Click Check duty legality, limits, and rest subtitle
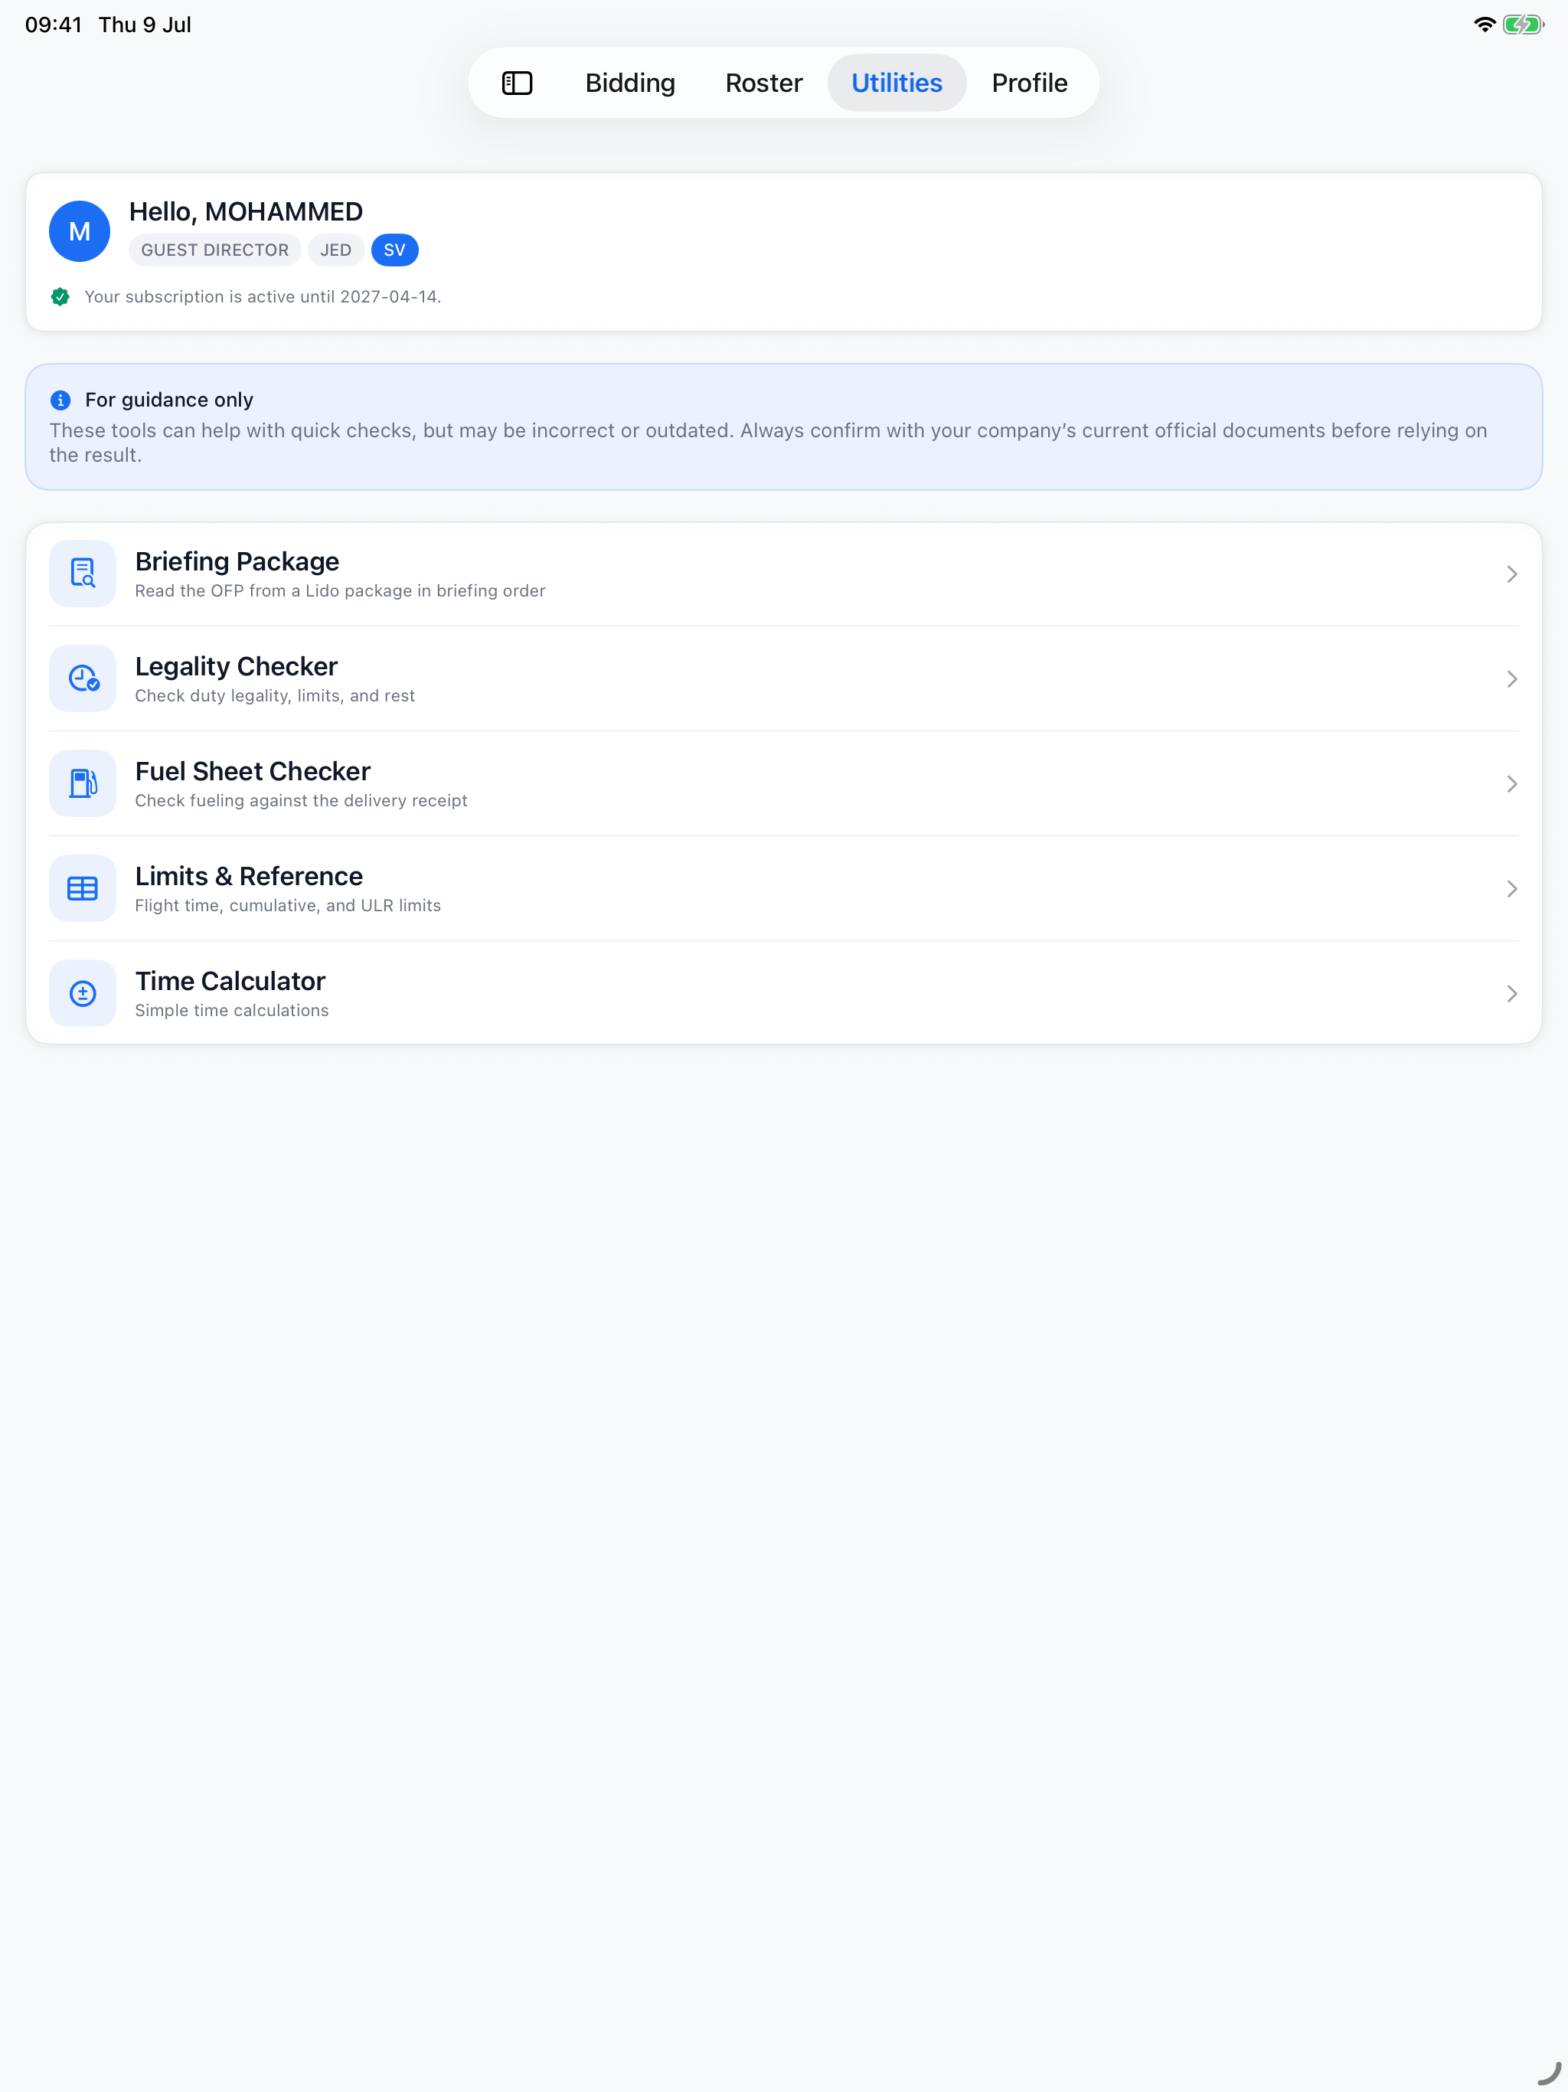This screenshot has height=2092, width=1568. coord(275,696)
